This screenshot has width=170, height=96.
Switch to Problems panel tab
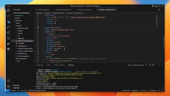pyautogui.click(x=40, y=65)
